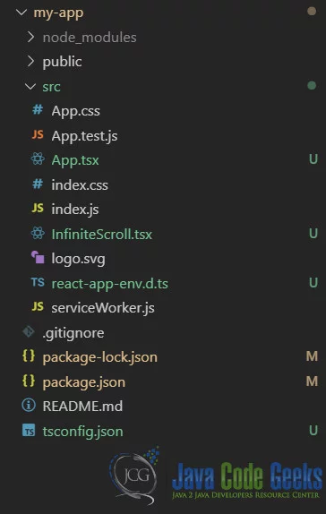Click the M badge on package.json row

[312, 381]
